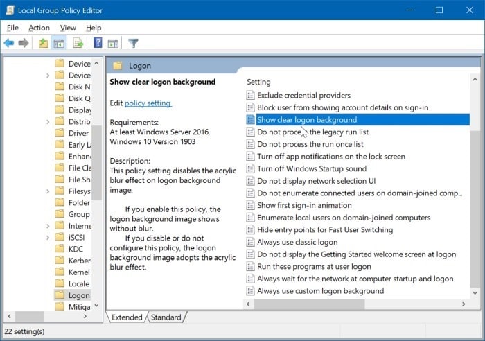Click the icon beside Do not process the run once list

point(250,144)
